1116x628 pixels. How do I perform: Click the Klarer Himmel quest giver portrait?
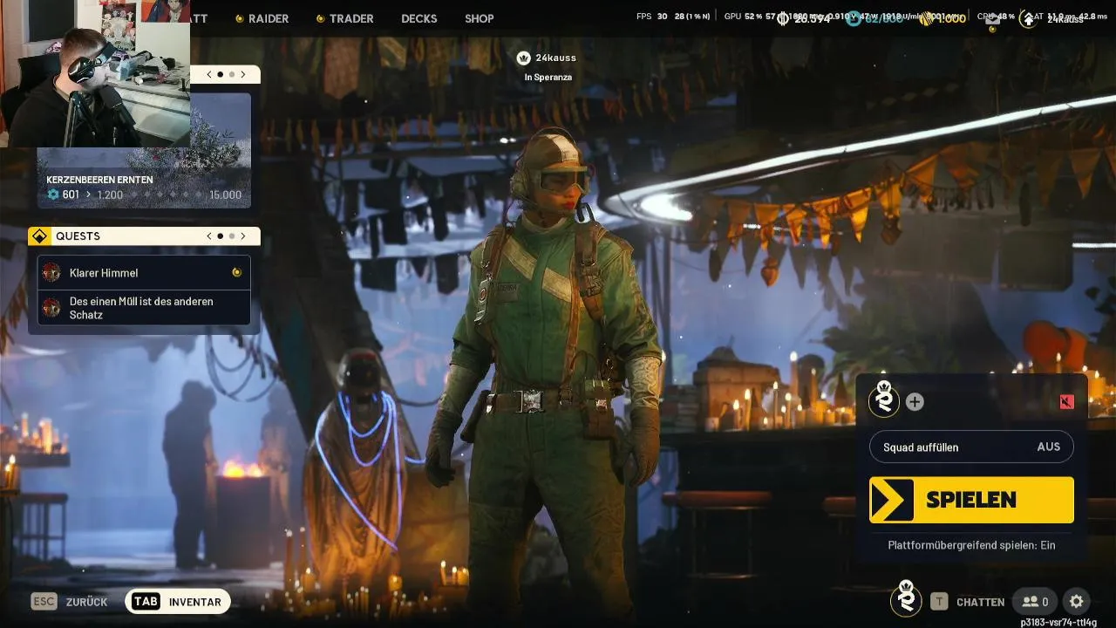(51, 273)
